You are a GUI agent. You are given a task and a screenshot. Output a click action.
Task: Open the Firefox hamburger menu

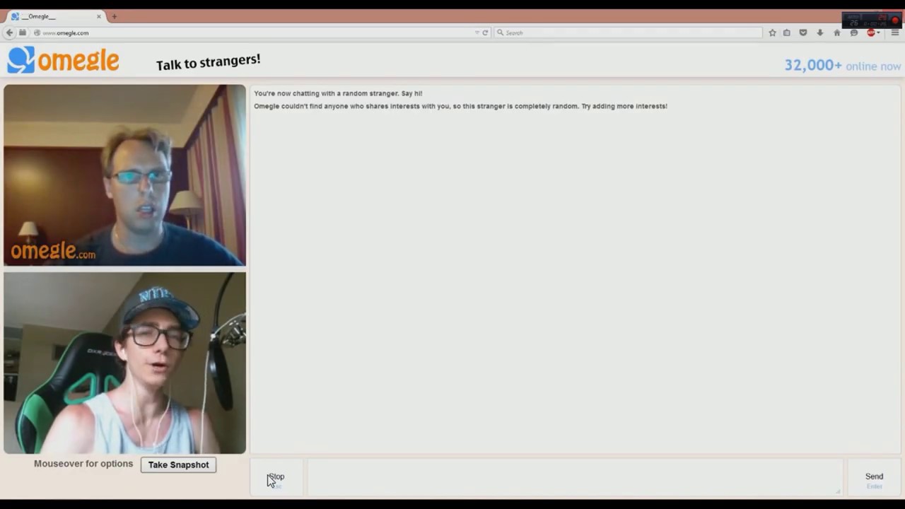(895, 33)
